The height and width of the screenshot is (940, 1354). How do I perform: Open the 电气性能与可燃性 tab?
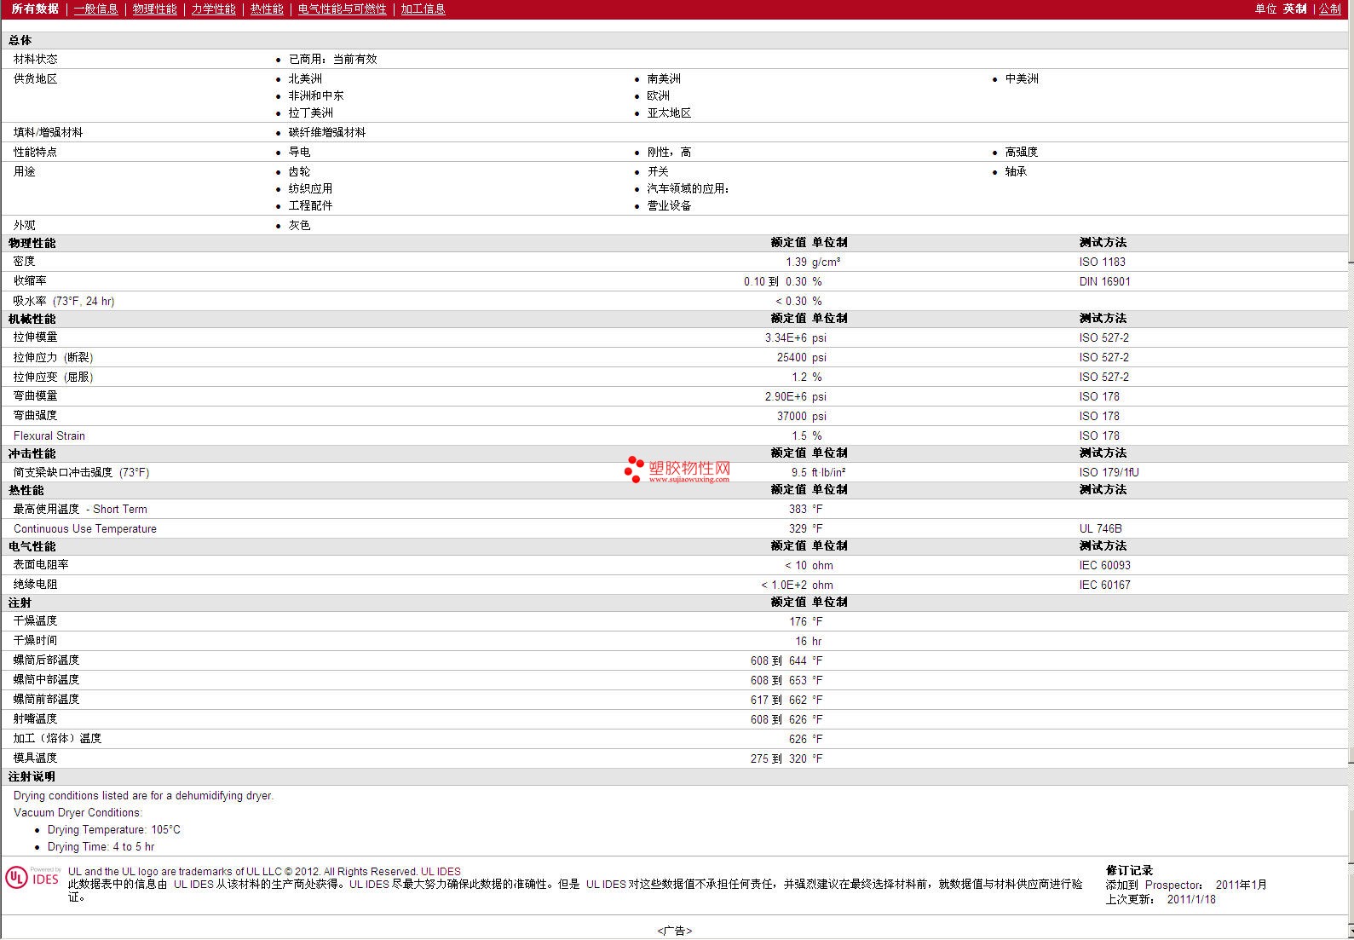pos(342,9)
